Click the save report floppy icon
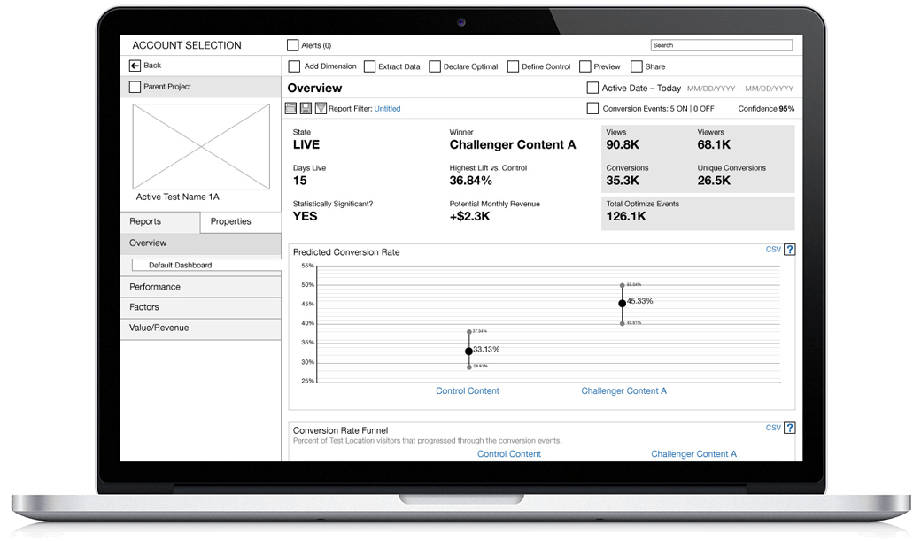The image size is (921, 541). pyautogui.click(x=306, y=108)
